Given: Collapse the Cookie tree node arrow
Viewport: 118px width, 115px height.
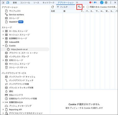Looking at the screenshot, I should click(3, 46).
